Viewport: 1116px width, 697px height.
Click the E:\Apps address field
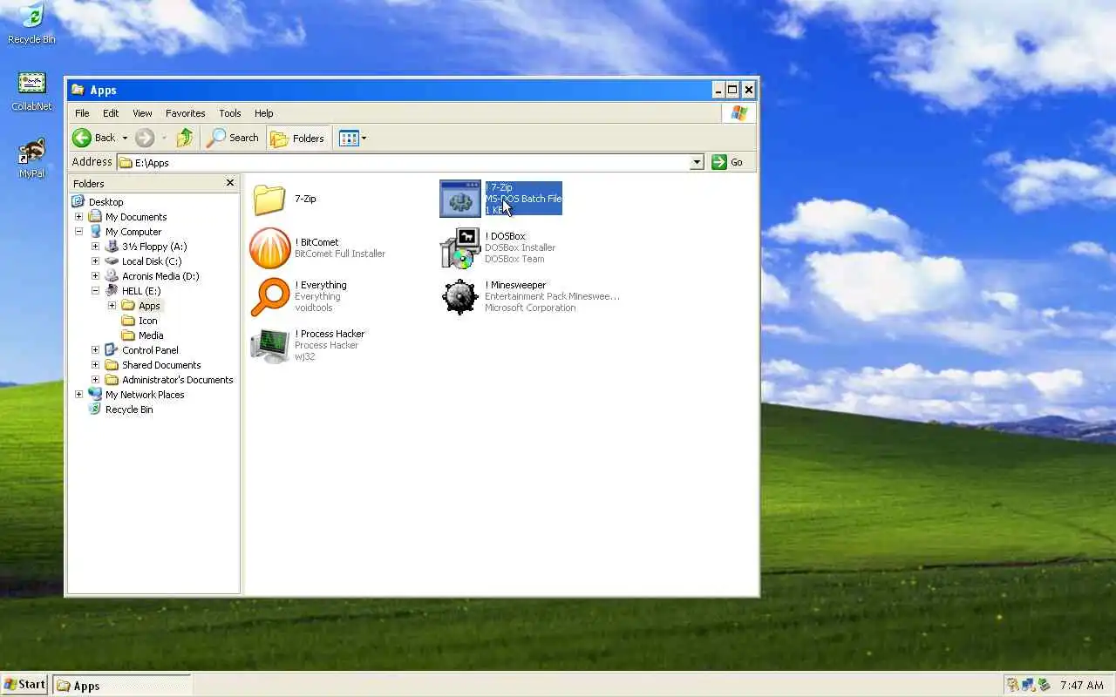[404, 162]
